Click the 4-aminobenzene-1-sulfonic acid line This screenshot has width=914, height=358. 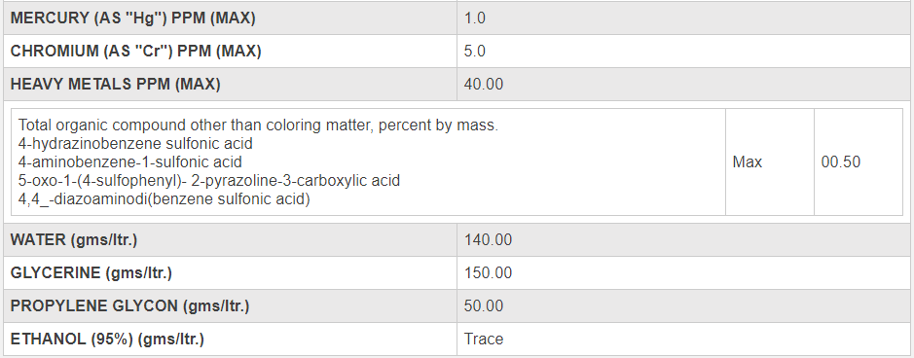[130, 161]
